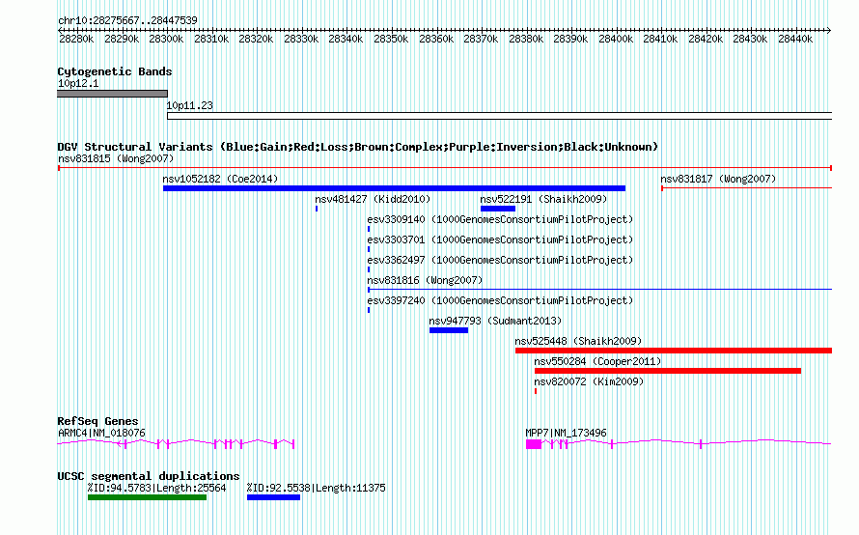This screenshot has width=859, height=535.
Task: Click the 28440k ruler mark
Action: [795, 39]
